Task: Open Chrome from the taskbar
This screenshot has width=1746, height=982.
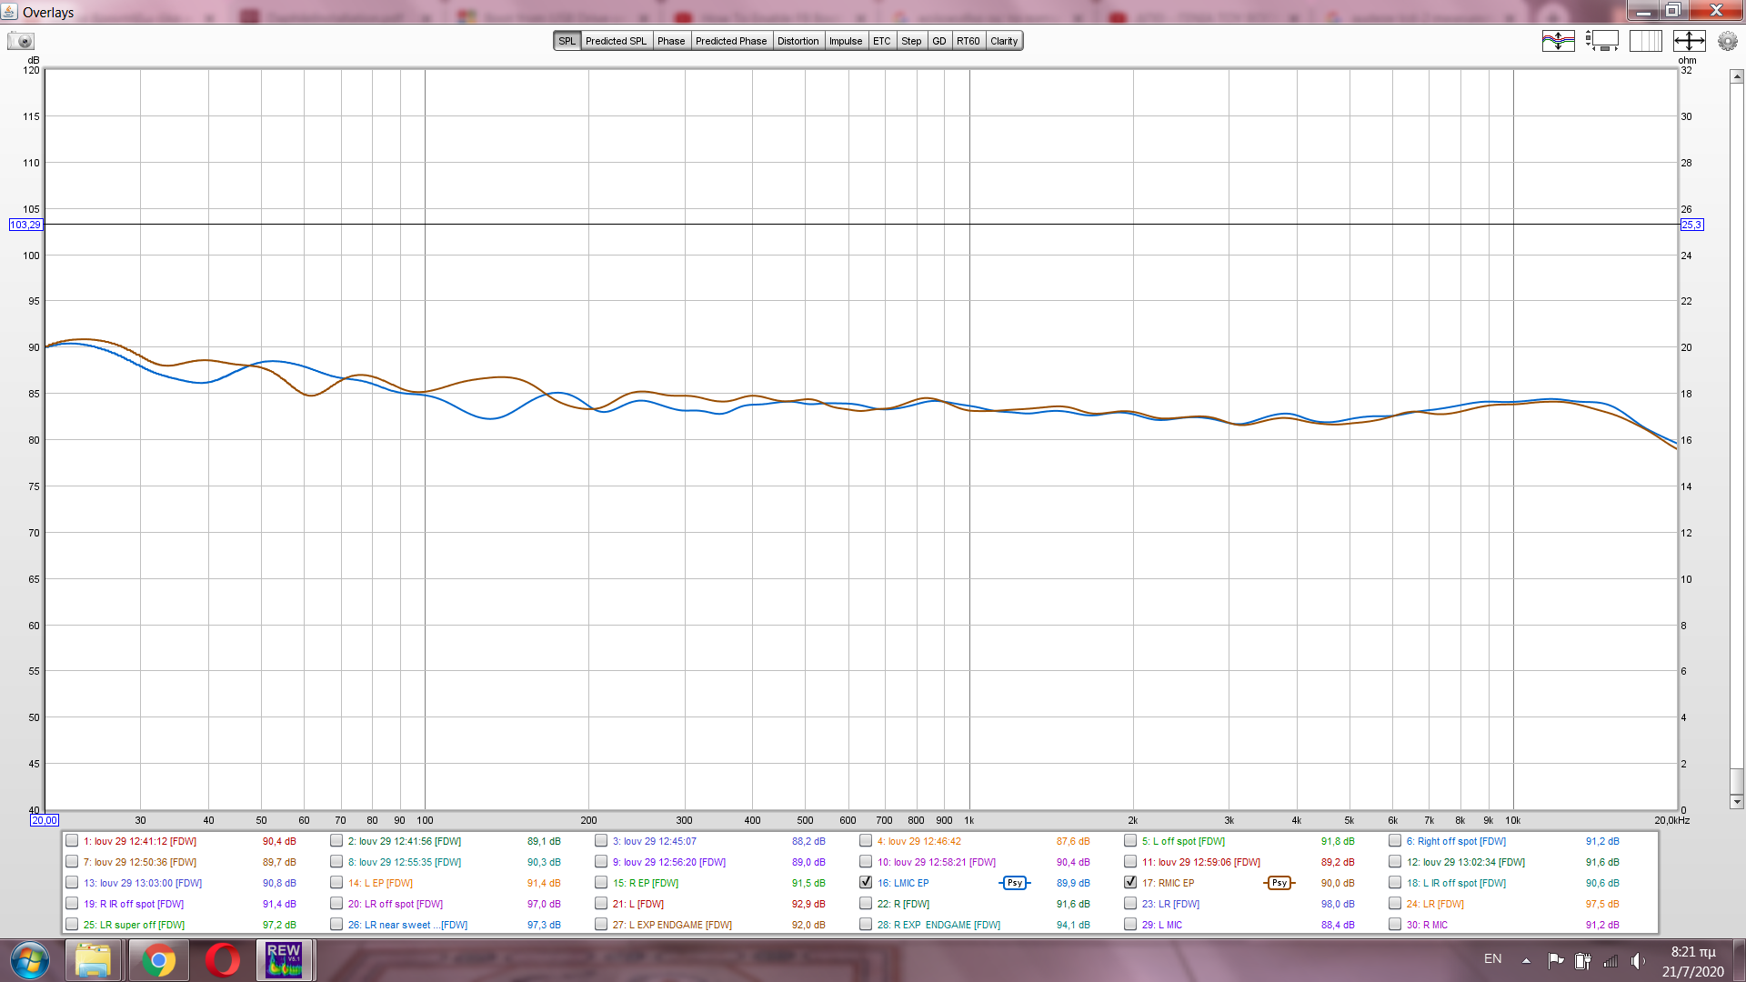Action: click(158, 960)
